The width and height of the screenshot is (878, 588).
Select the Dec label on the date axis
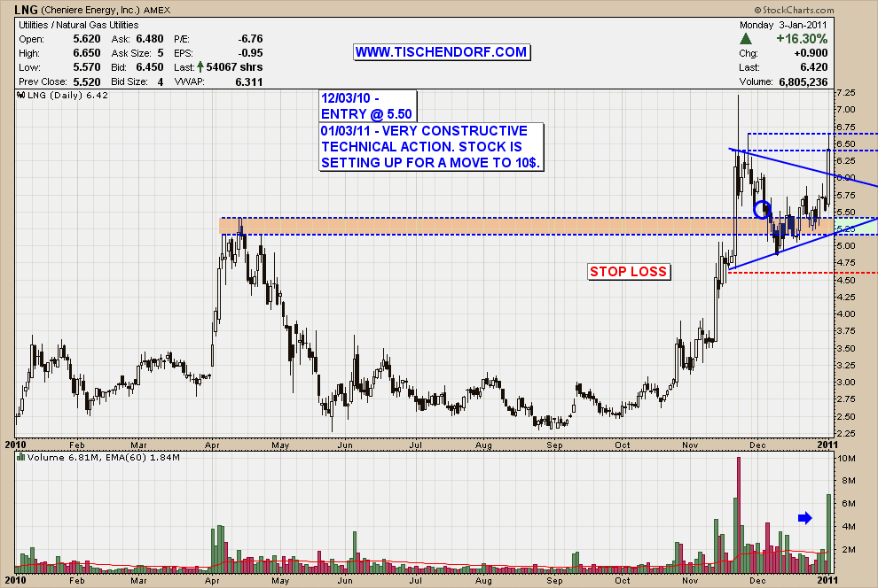pos(756,445)
